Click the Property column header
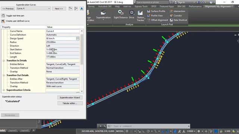239x134 pixels. click(23, 27)
